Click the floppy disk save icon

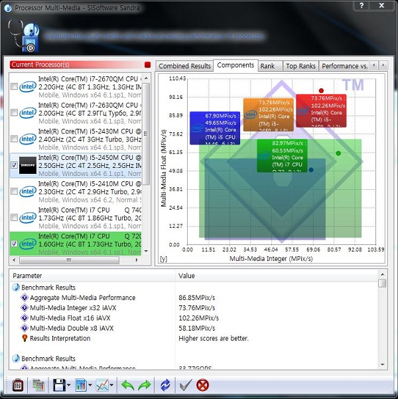[x=59, y=385]
